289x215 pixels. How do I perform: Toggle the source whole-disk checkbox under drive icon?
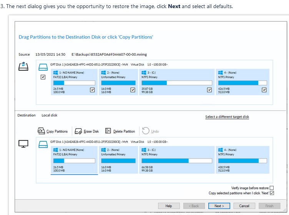point(43,77)
